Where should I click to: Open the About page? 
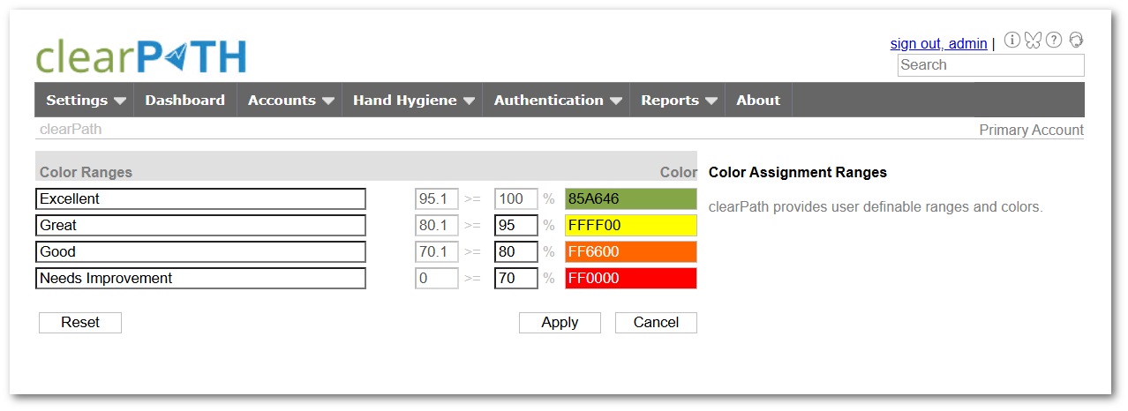click(x=758, y=100)
